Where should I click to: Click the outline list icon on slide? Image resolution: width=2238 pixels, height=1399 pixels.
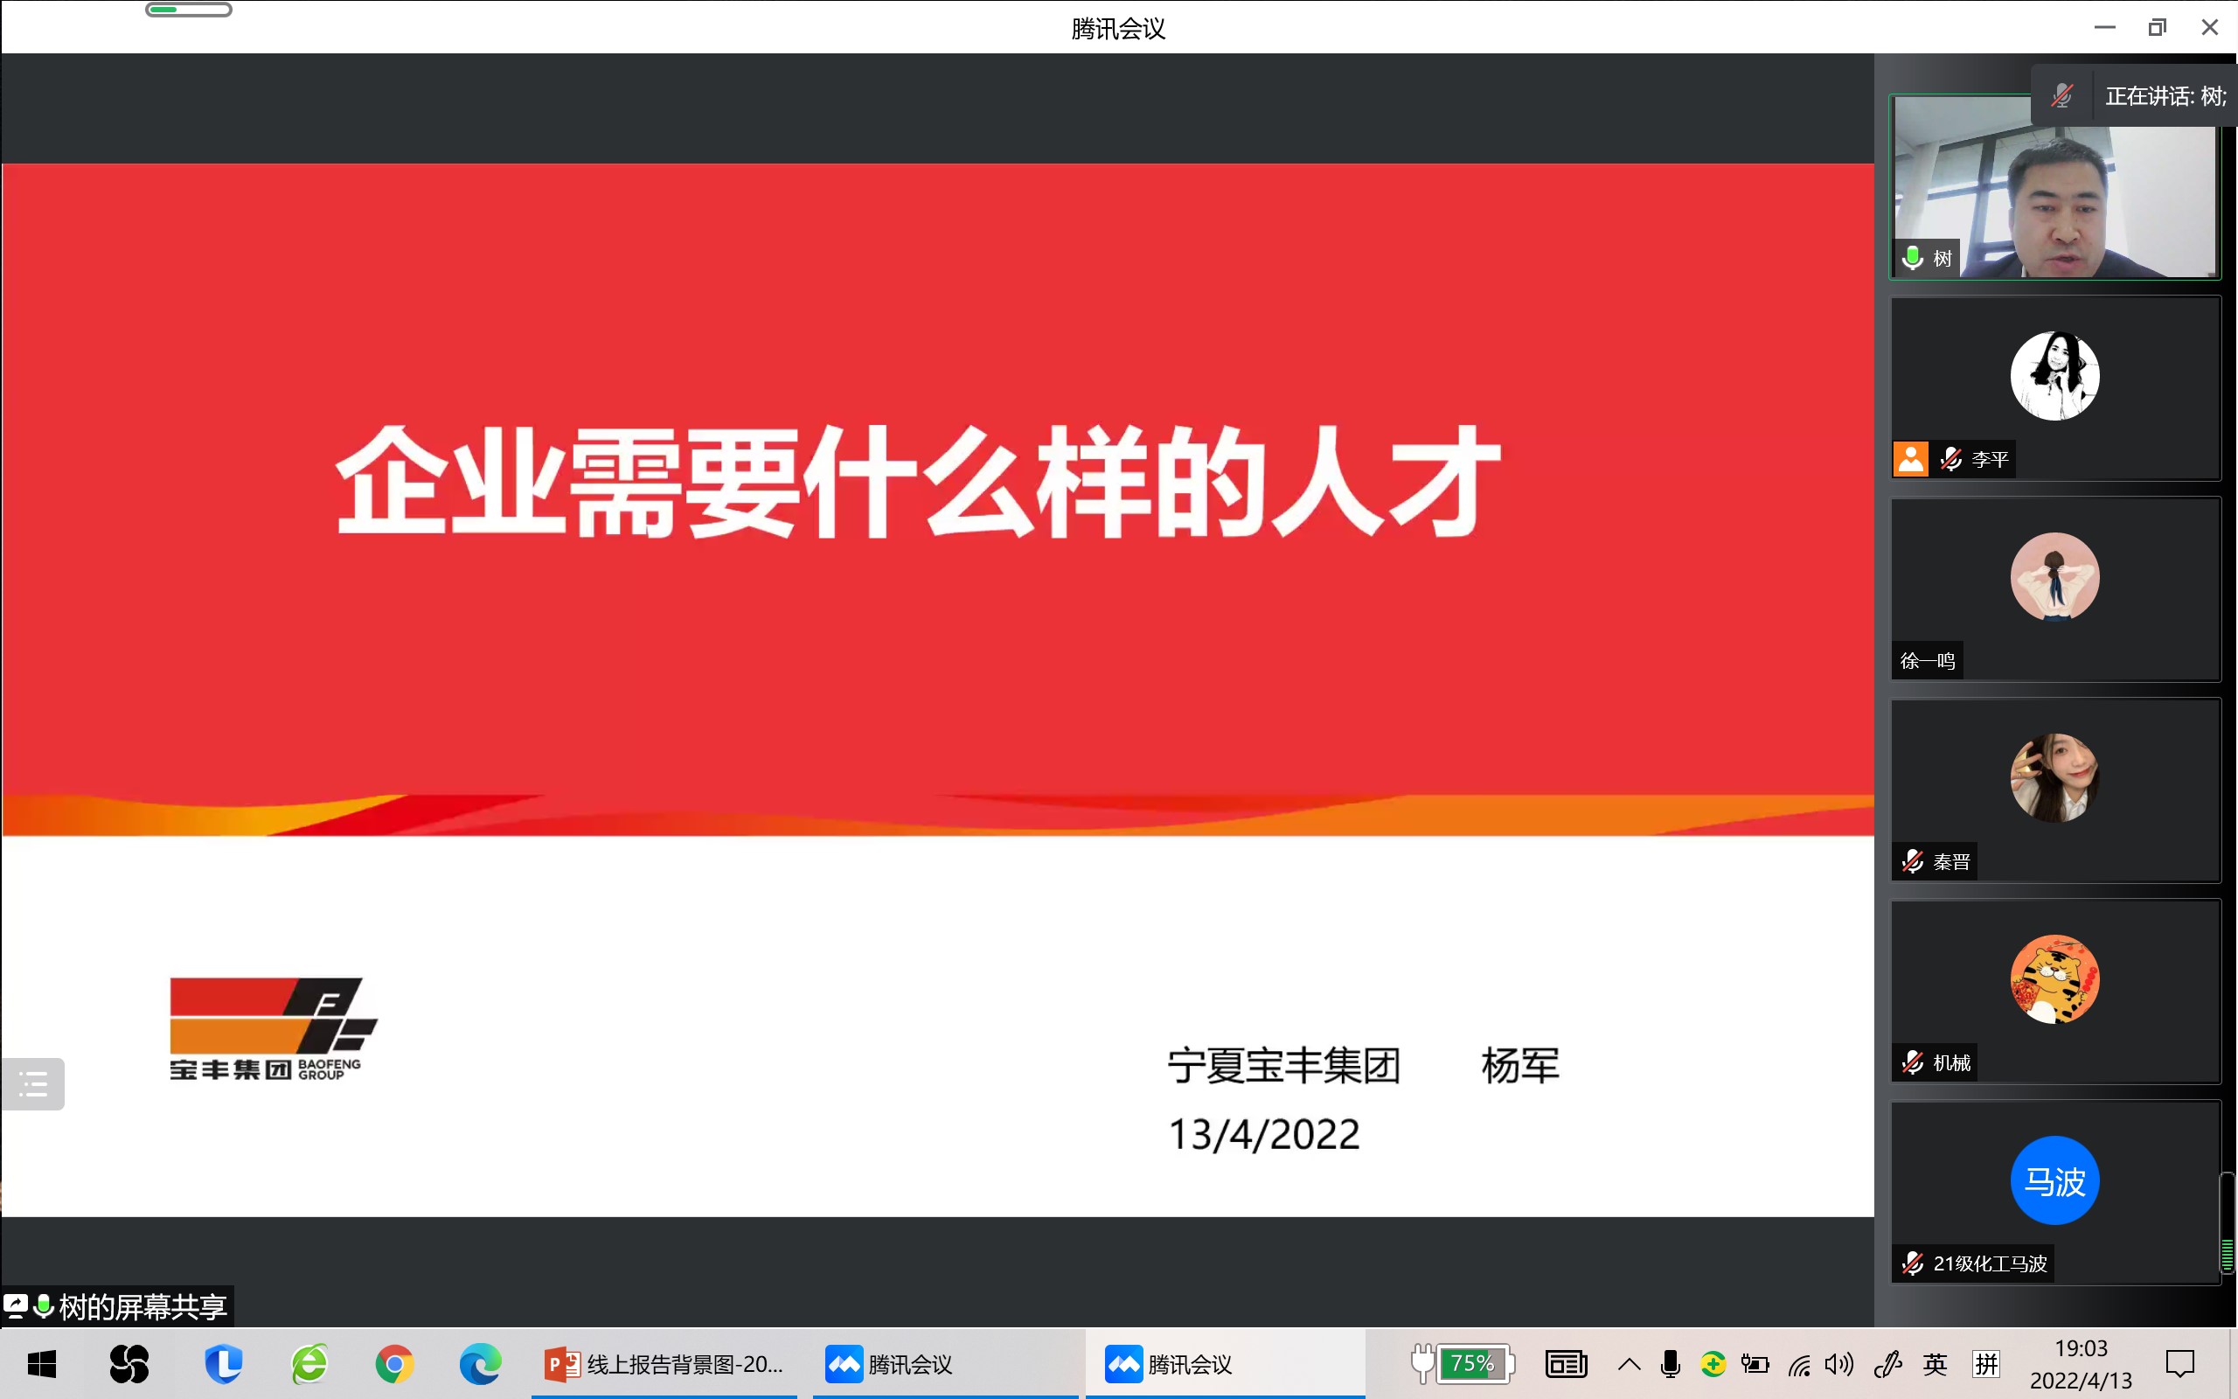[33, 1083]
